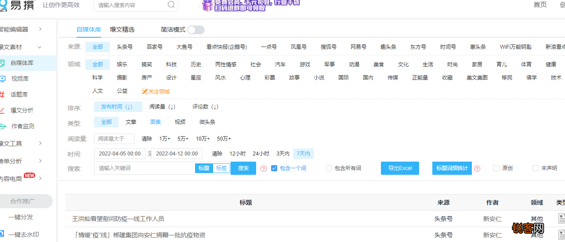
Task: Check the 原创 checkbox
Action: coord(496,168)
